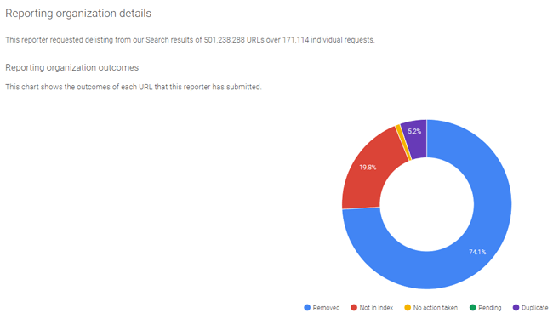The height and width of the screenshot is (319, 553).
Task: Select the Removed legend label
Action: [326, 308]
